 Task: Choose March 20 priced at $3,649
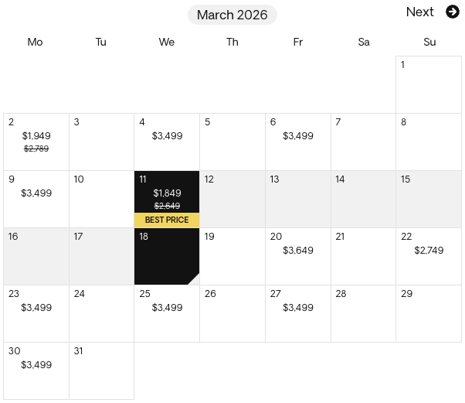[298, 257]
